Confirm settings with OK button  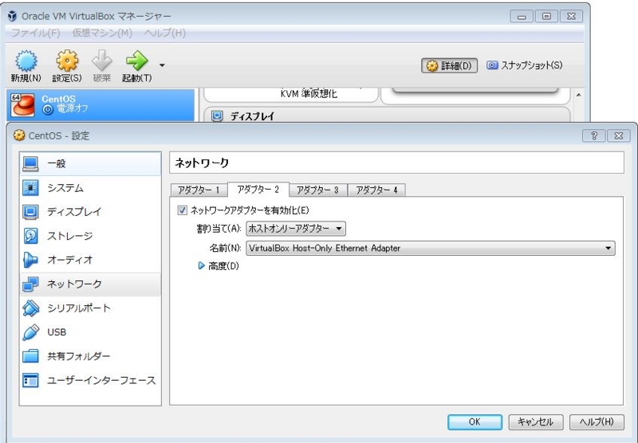[475, 421]
